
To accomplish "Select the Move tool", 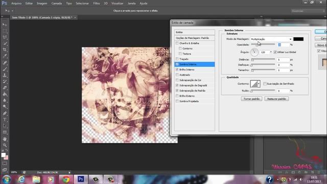I will (x=5, y=25).
